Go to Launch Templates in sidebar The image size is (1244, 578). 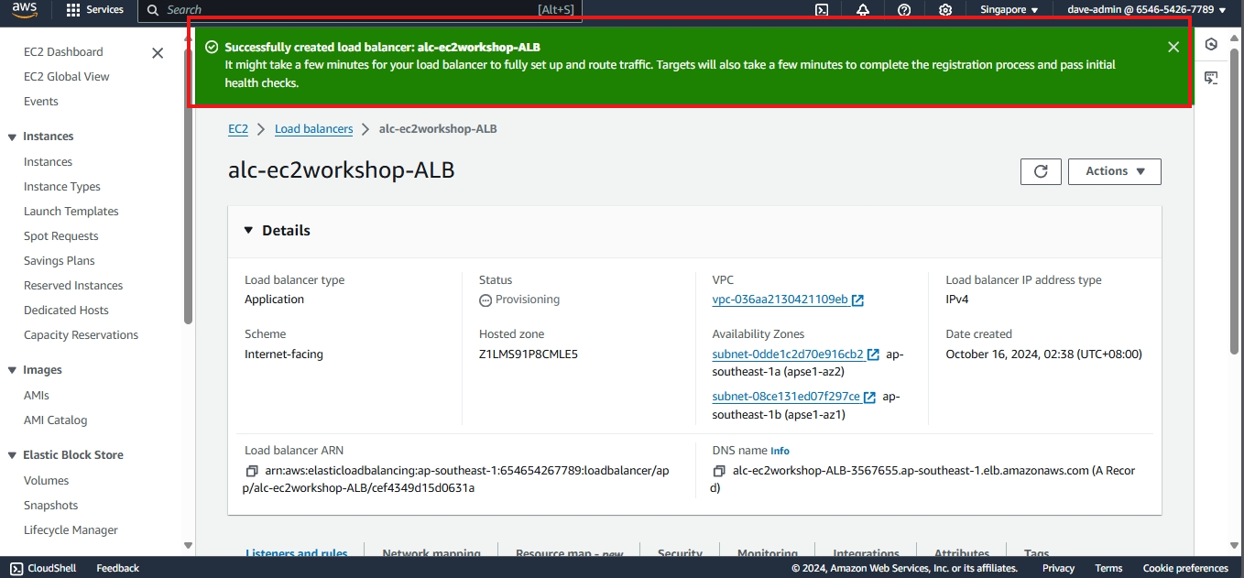click(71, 212)
